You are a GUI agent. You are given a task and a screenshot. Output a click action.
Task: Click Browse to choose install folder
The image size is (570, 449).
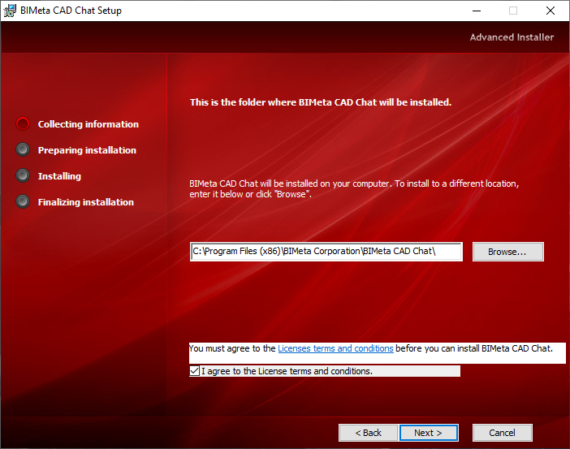pyautogui.click(x=507, y=252)
